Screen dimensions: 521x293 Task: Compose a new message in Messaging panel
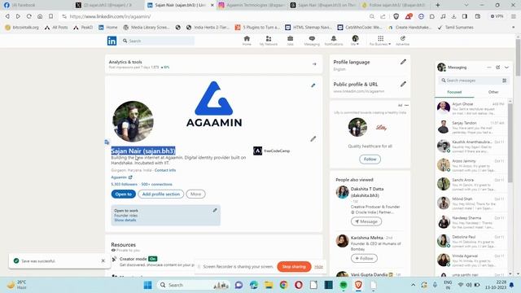click(497, 68)
